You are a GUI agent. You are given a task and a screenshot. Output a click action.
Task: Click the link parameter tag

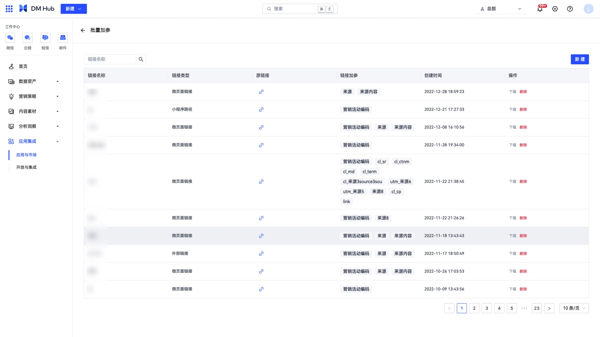pos(347,202)
